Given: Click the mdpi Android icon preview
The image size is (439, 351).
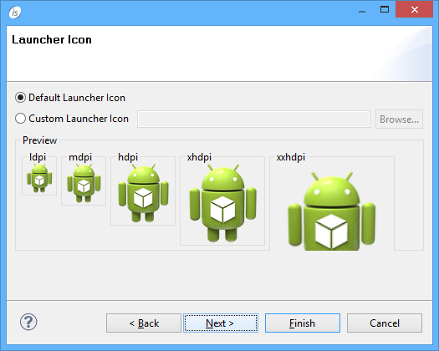Looking at the screenshot, I should 84,183.
